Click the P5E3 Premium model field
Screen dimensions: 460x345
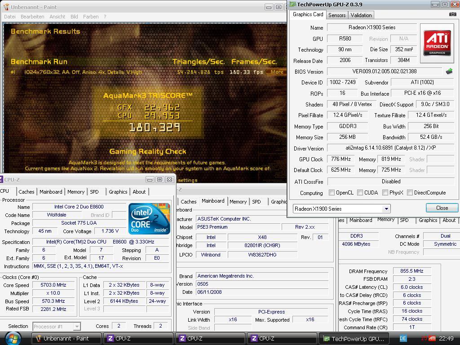(x=238, y=227)
